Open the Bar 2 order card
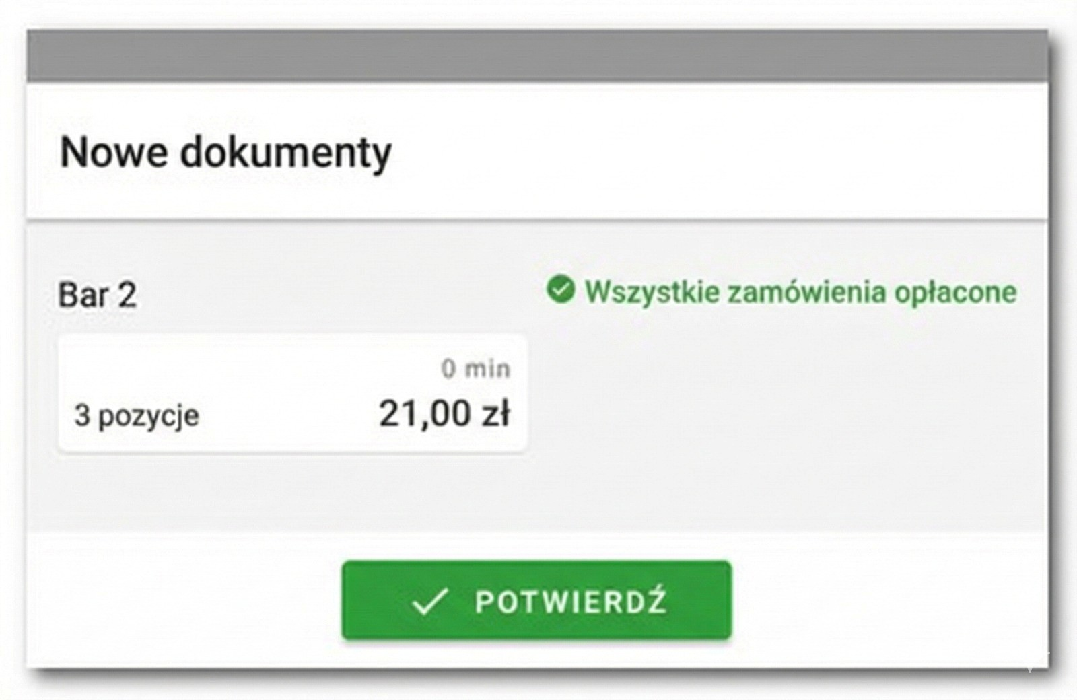The width and height of the screenshot is (1077, 700). (x=292, y=393)
